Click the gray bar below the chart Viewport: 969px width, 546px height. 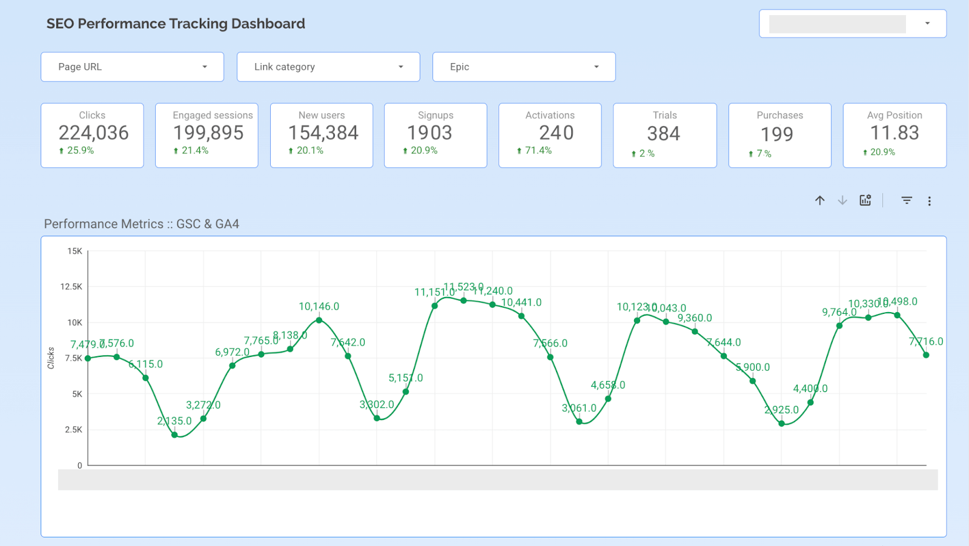pyautogui.click(x=497, y=479)
